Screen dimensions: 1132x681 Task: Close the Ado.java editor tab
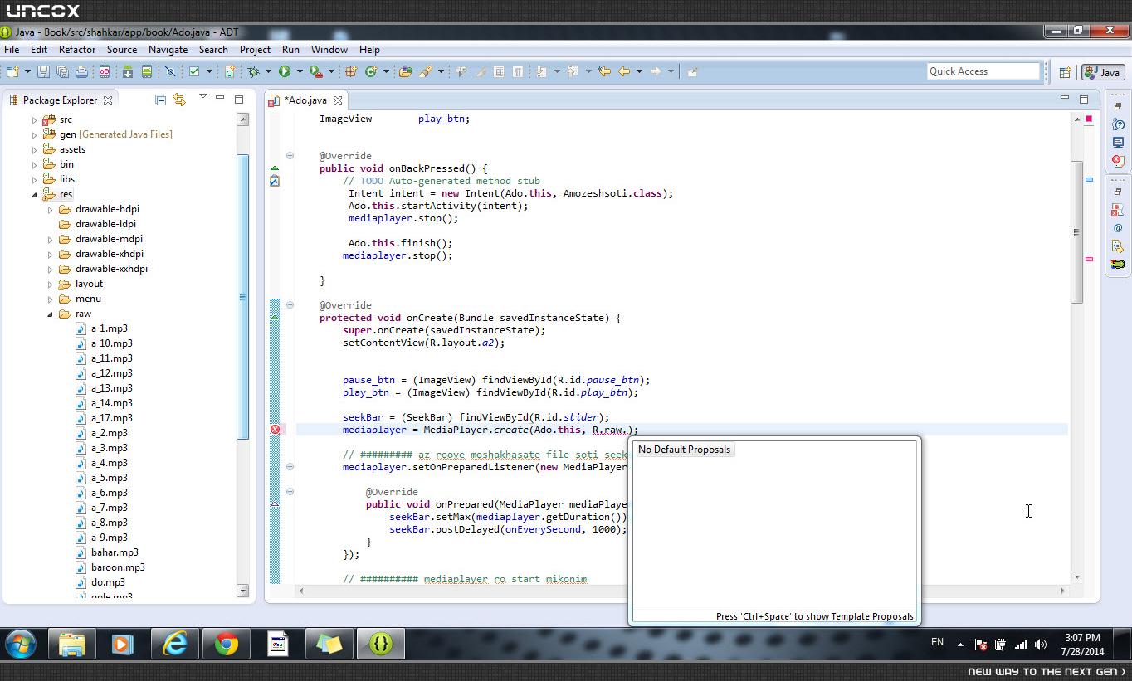coord(338,100)
